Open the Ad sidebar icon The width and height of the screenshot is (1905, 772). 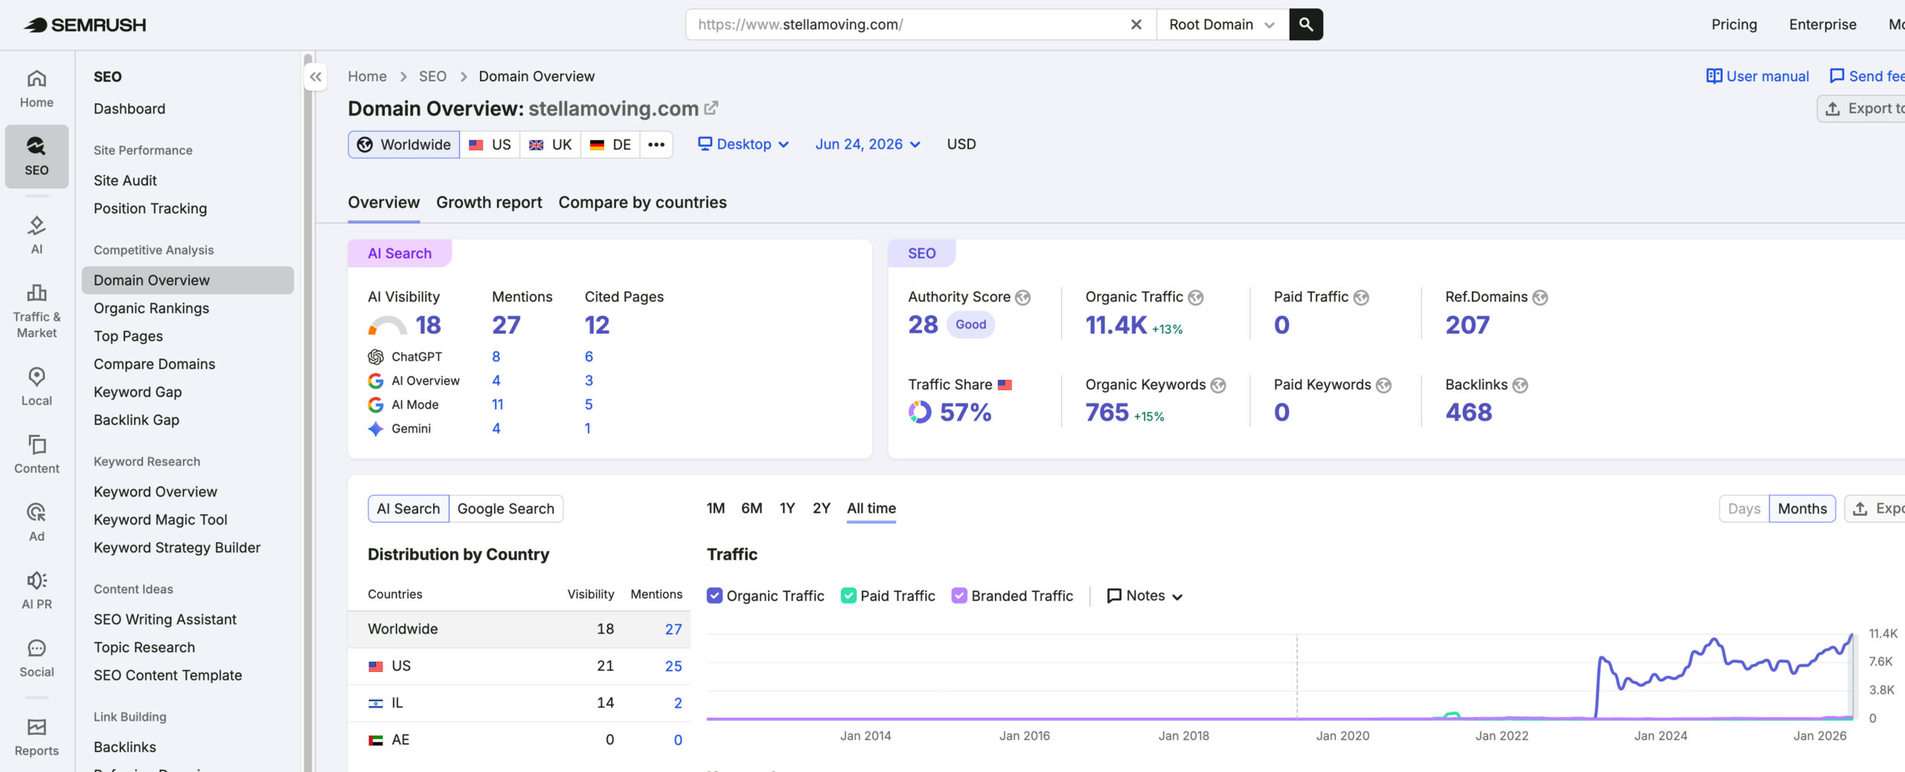(x=36, y=522)
